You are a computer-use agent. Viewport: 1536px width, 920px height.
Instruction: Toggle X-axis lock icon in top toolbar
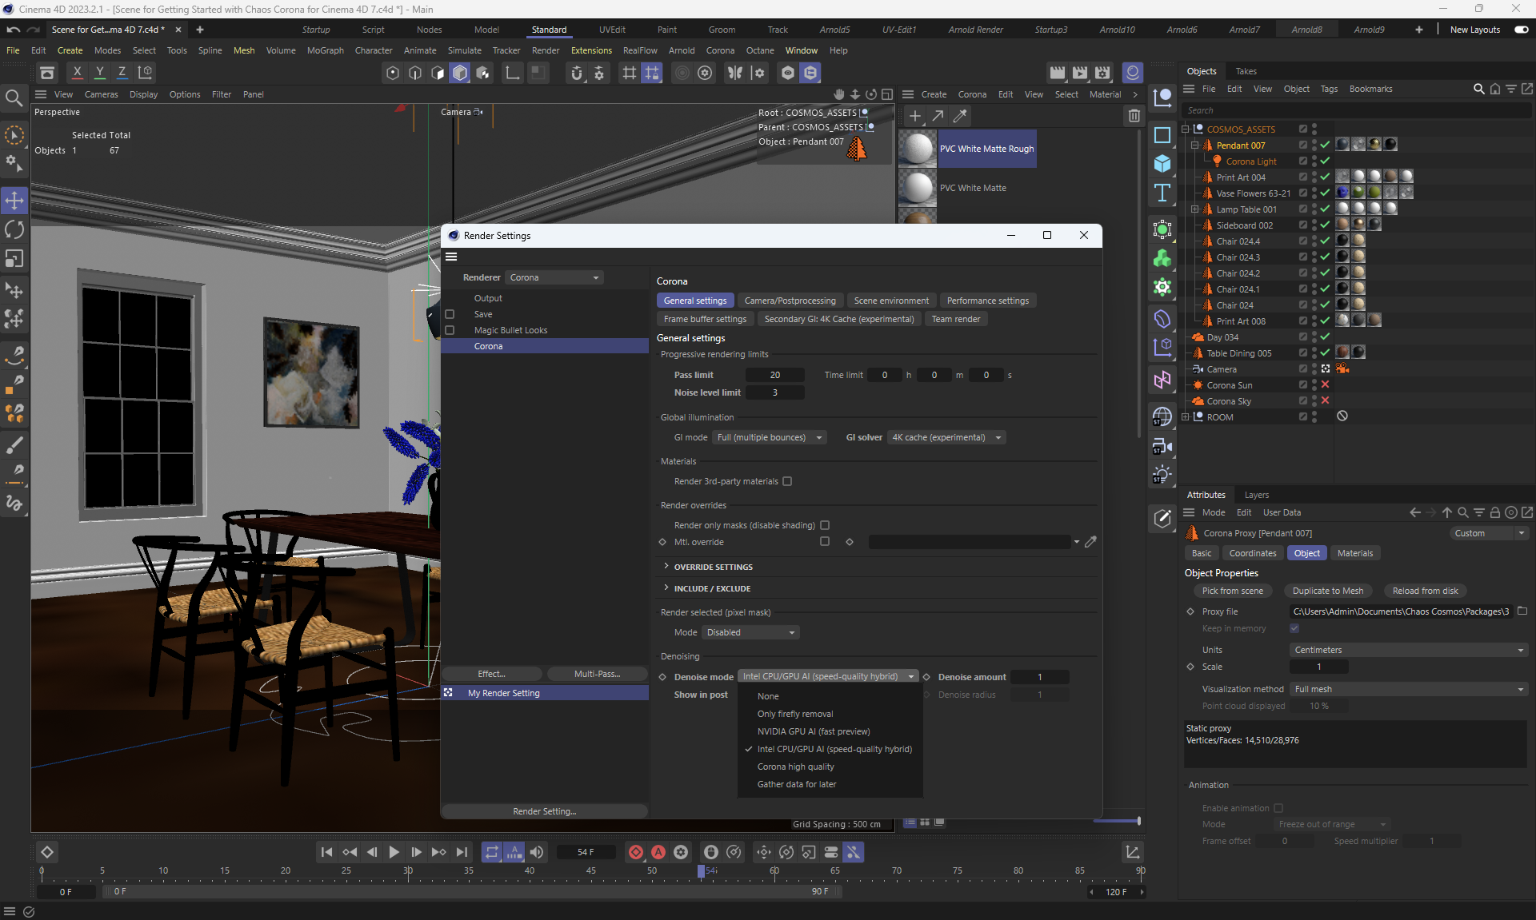click(x=77, y=72)
